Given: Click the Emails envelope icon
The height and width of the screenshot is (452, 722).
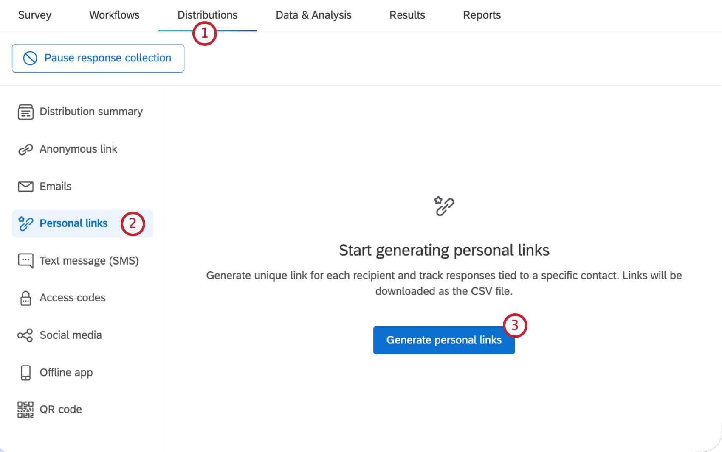Looking at the screenshot, I should coord(25,187).
